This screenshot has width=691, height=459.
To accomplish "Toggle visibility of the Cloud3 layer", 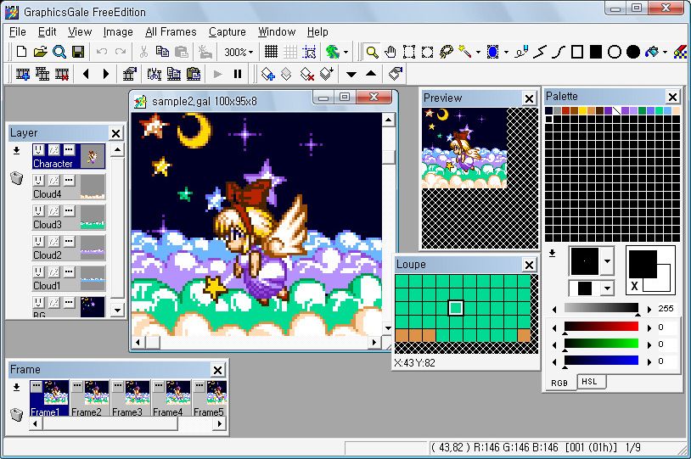I will pyautogui.click(x=38, y=211).
